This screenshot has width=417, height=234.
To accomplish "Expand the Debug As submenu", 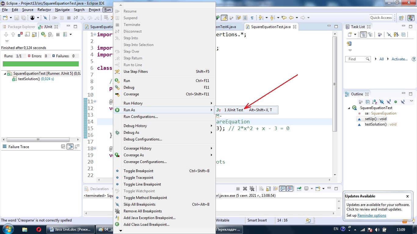I will [133, 132].
